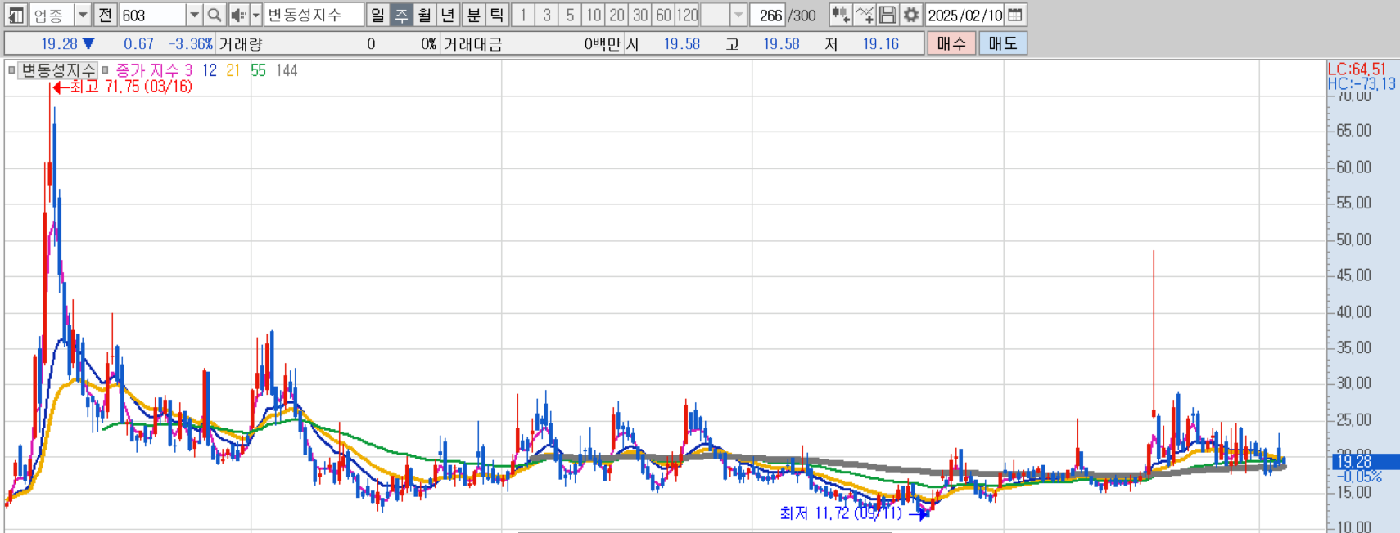Toggle the 변동성지수 series checkbox in legend
1400x533 pixels.
pos(11,70)
